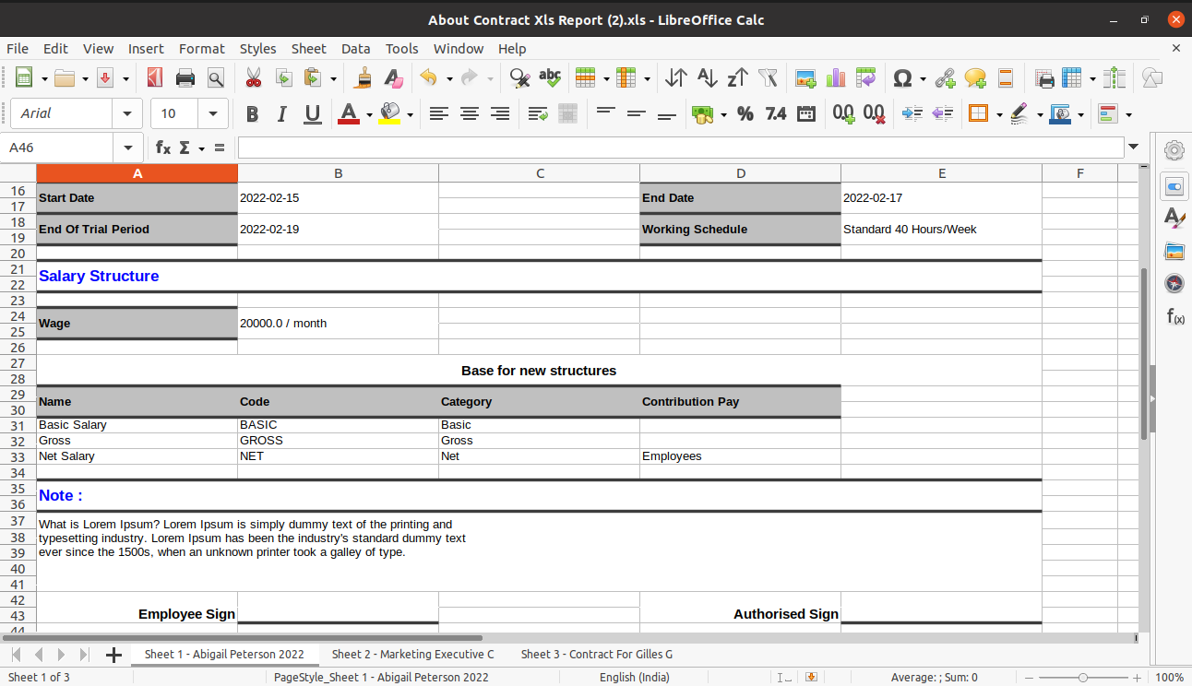This screenshot has width=1192, height=686.
Task: Open the Paste options dropdown arrow
Action: click(333, 79)
